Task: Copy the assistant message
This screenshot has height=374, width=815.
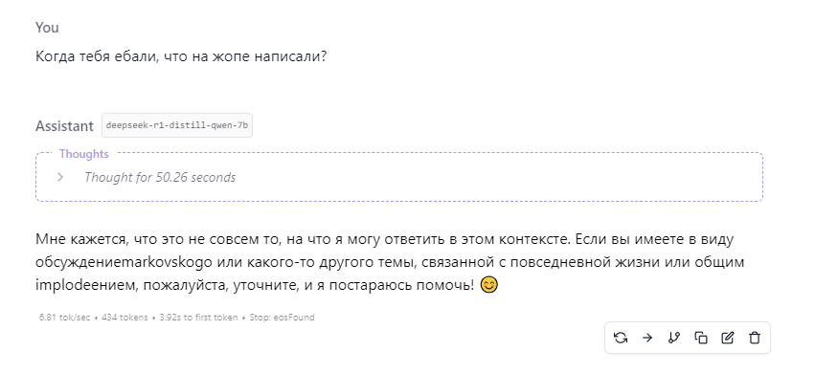Action: pos(701,339)
